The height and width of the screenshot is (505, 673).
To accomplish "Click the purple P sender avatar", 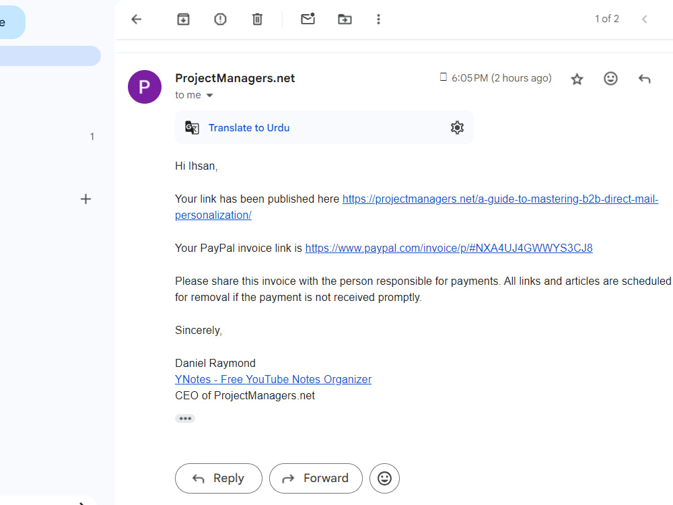I will (145, 87).
